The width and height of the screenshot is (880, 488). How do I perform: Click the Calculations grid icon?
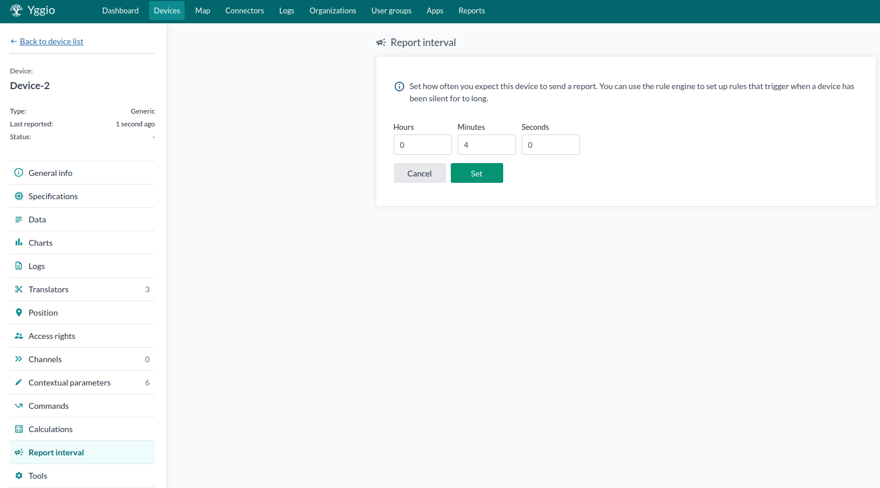pyautogui.click(x=19, y=429)
